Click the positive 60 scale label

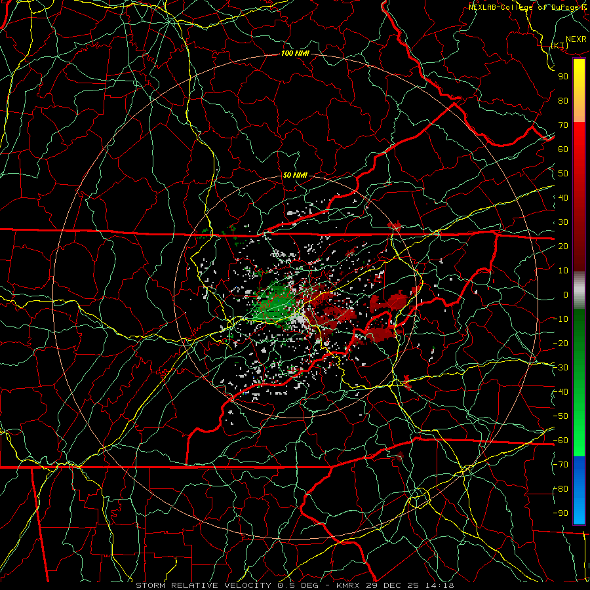[x=563, y=149]
